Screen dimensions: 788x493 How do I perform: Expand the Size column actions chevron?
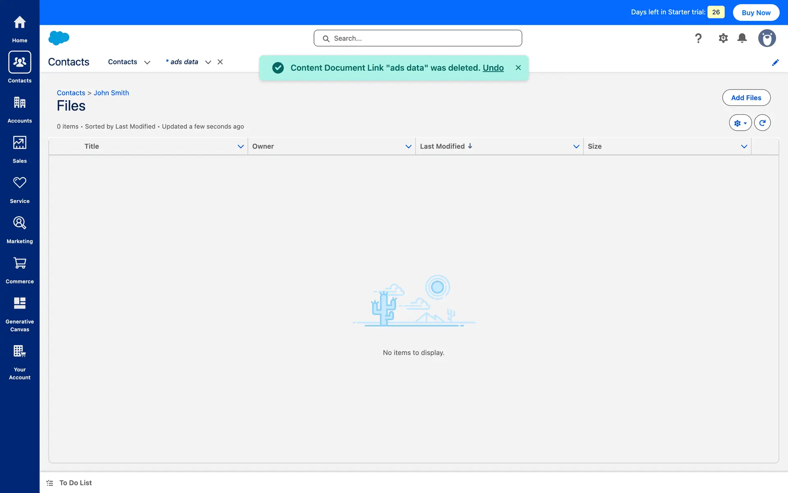coord(744,147)
